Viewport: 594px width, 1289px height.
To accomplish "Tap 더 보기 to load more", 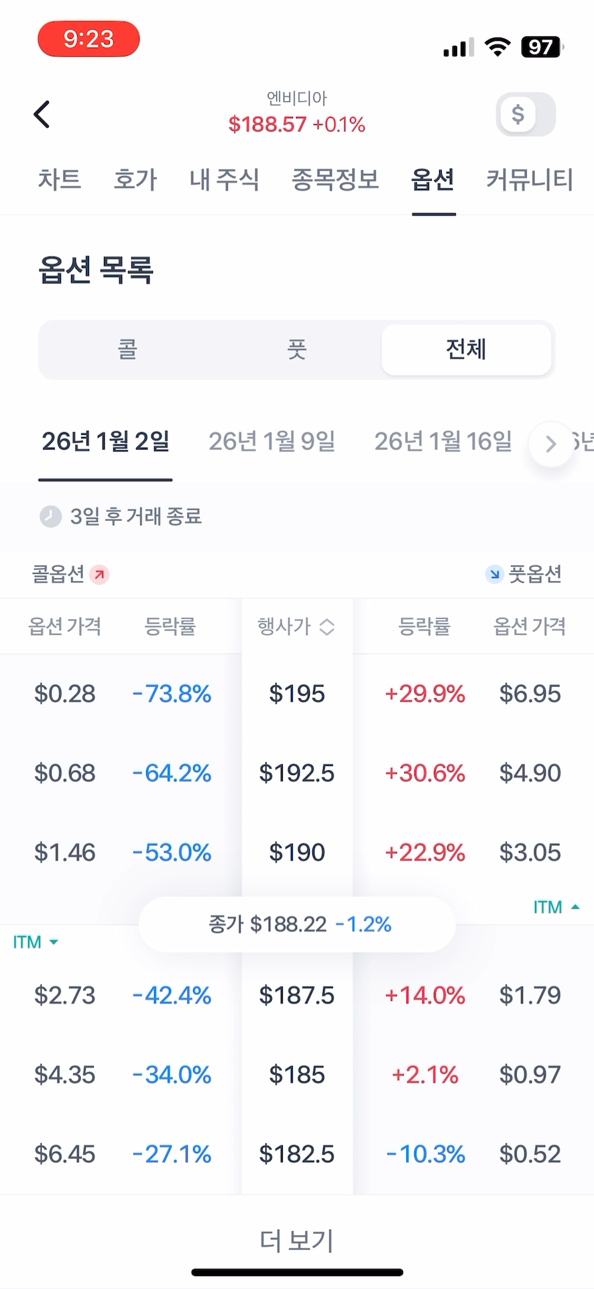I will point(296,1241).
